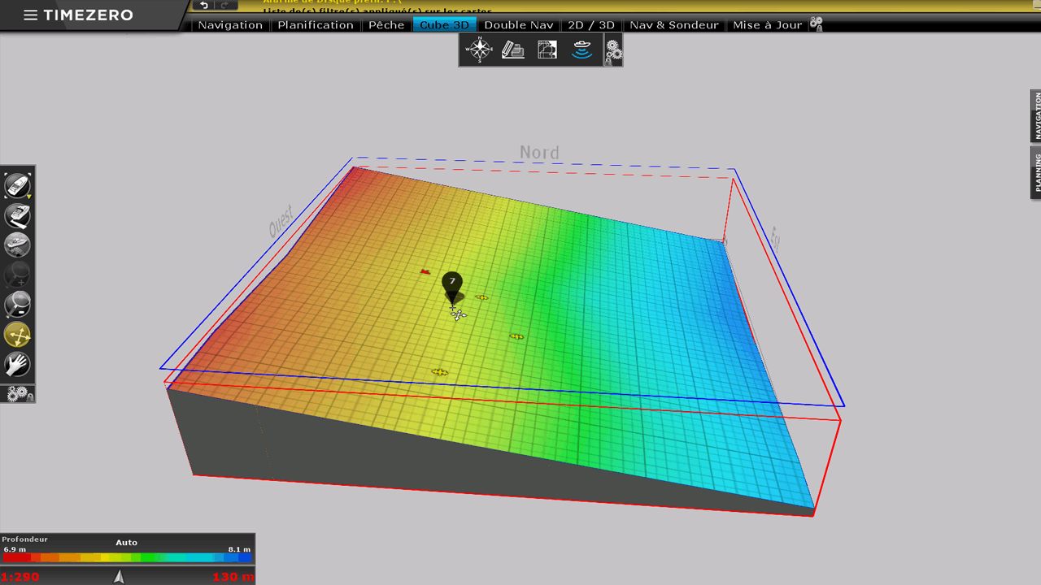Click the pencil and printer icon
Screen dimensions: 1041x585
click(513, 50)
